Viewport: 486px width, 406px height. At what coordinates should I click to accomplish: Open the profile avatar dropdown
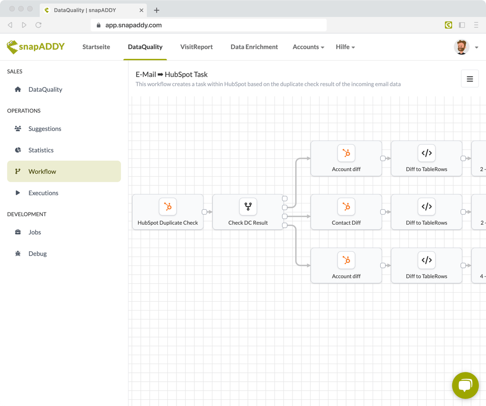[x=461, y=47]
